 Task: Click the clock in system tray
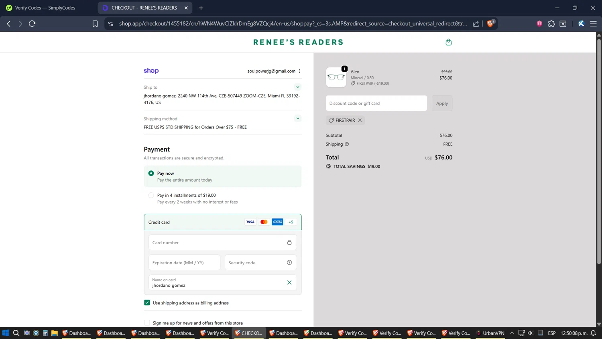point(574,333)
